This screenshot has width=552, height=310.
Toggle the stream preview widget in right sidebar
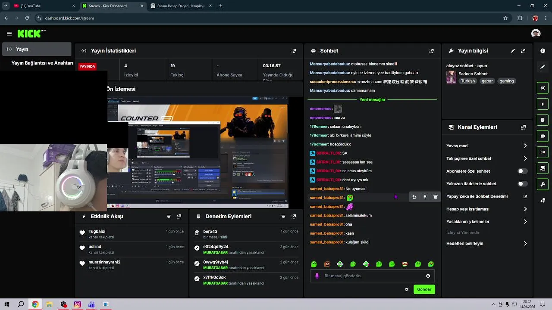[543, 88]
